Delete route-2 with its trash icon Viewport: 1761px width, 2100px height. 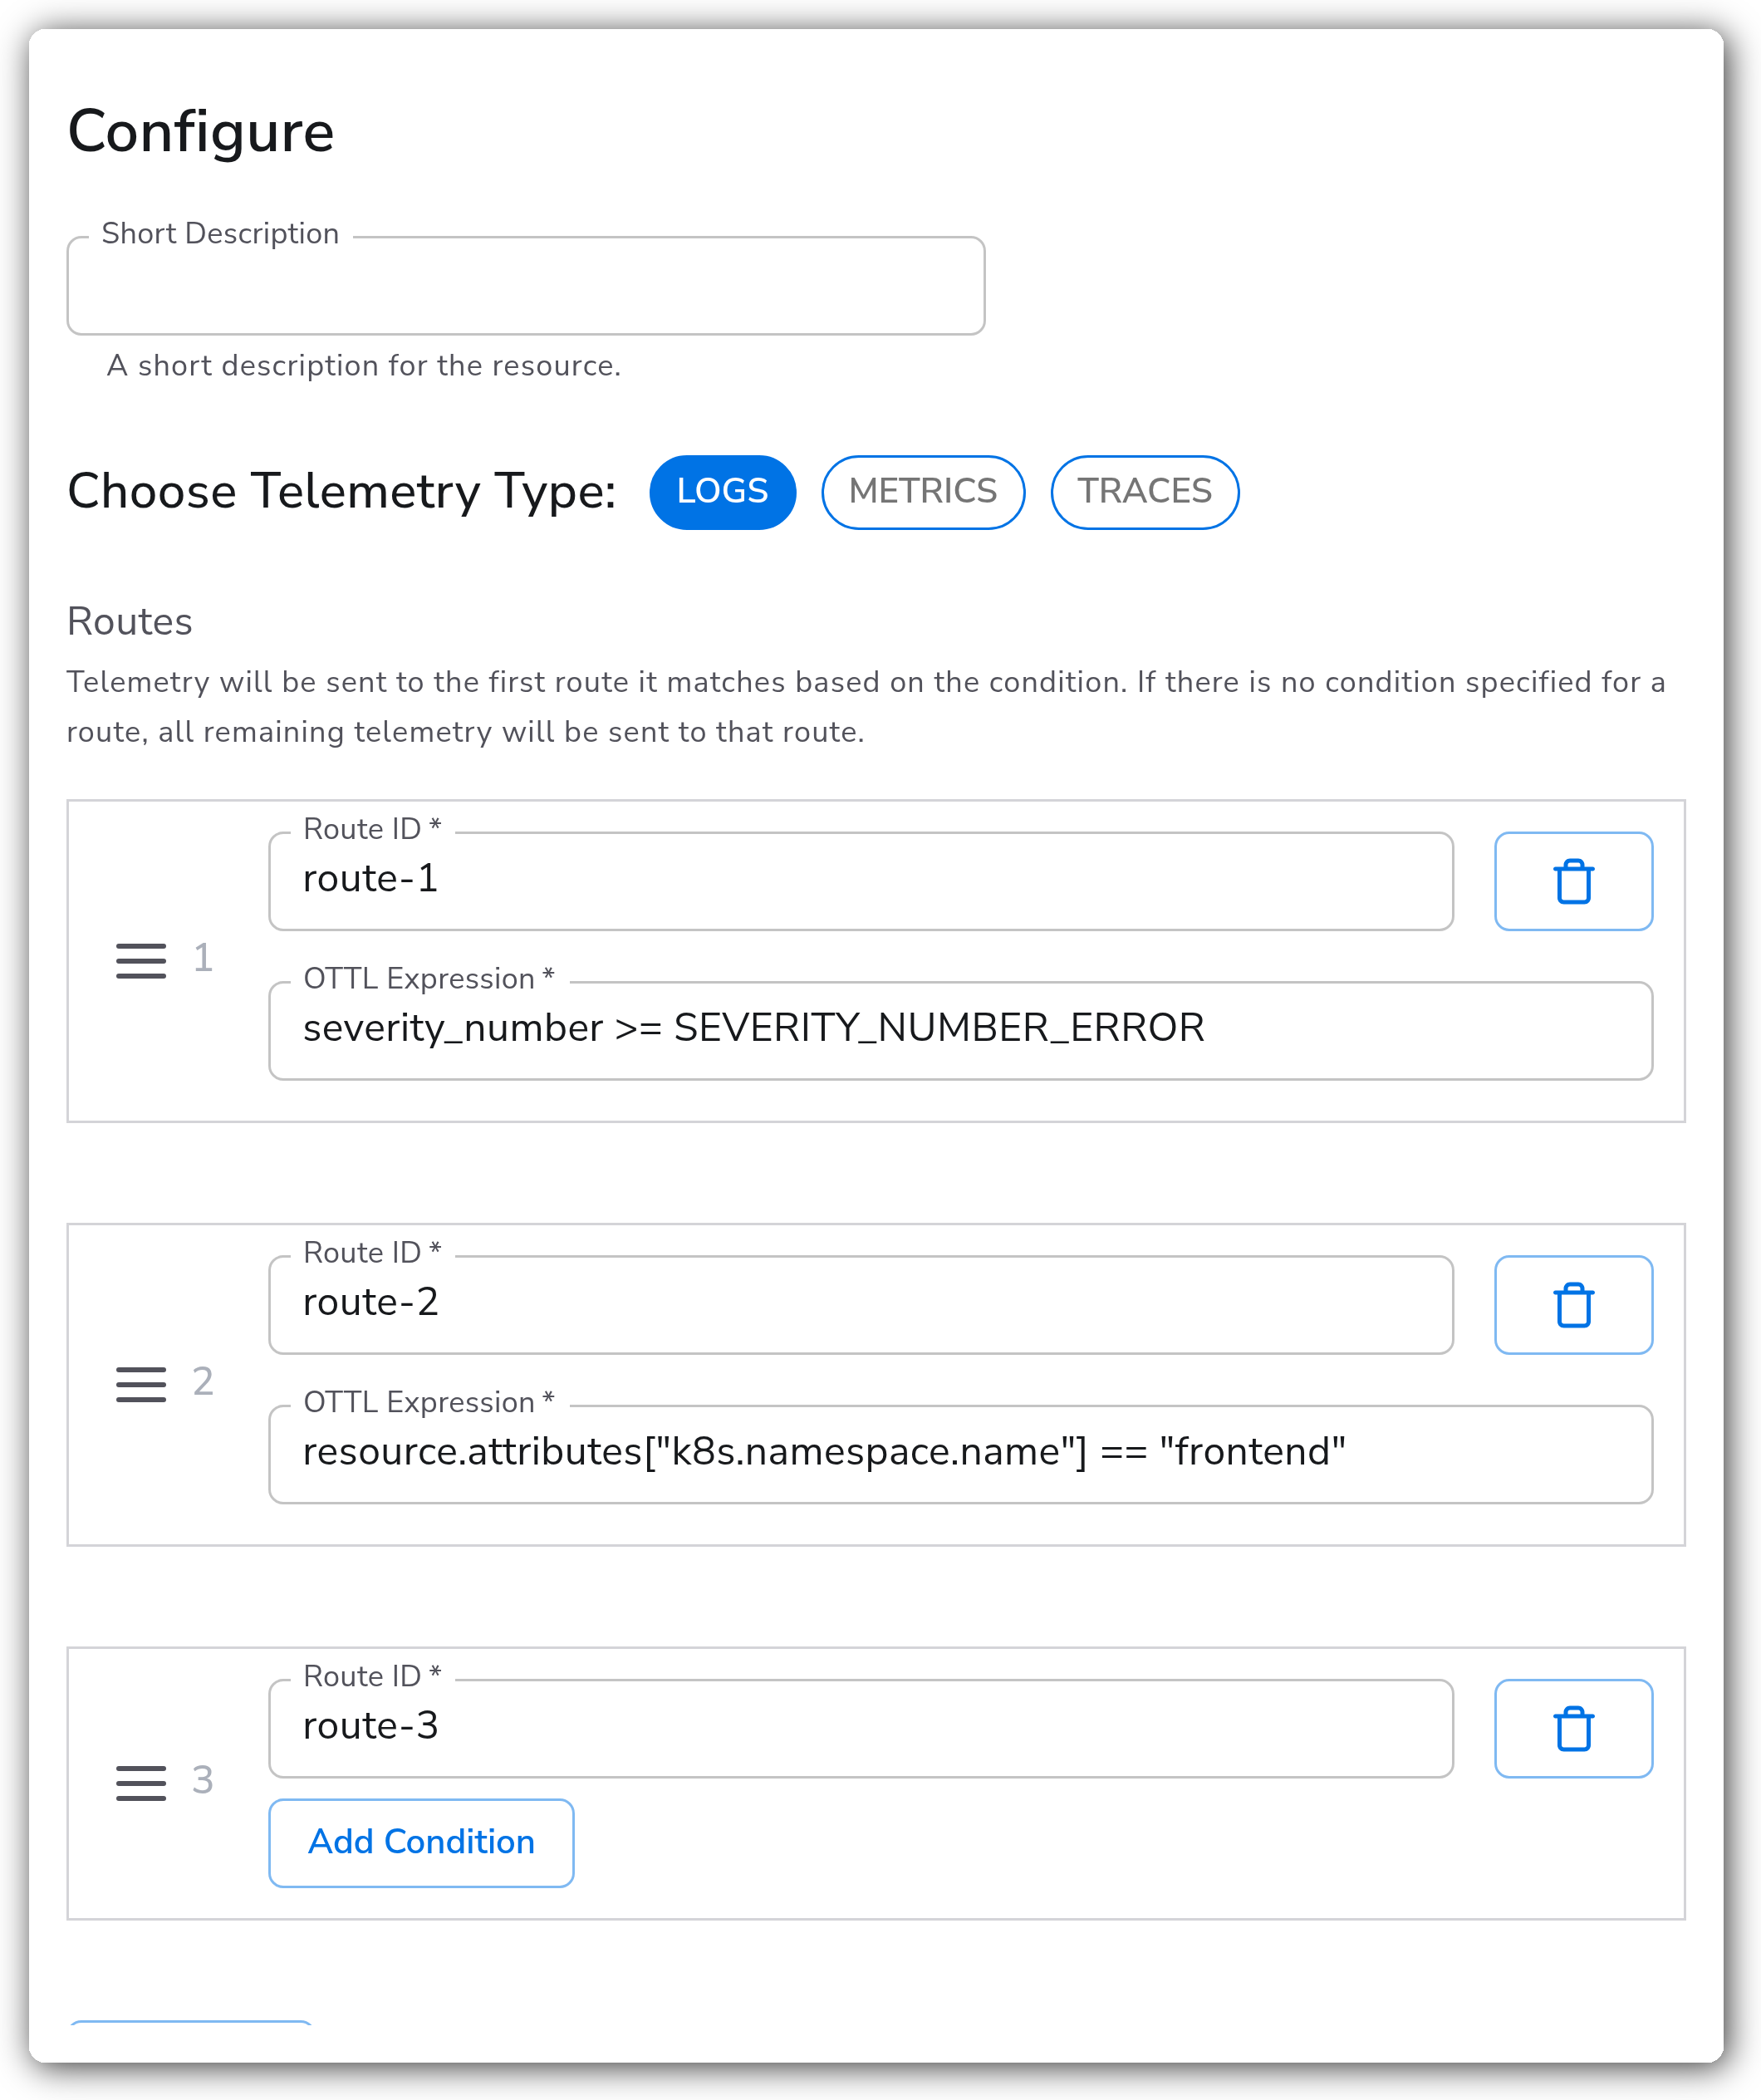point(1573,1305)
